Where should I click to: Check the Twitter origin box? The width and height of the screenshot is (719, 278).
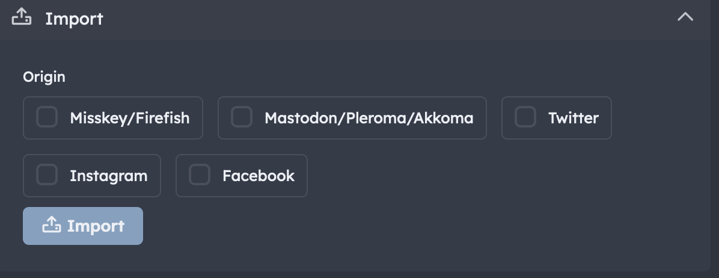tap(525, 117)
